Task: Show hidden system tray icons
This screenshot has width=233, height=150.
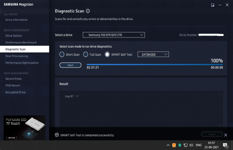Action: click(x=168, y=145)
